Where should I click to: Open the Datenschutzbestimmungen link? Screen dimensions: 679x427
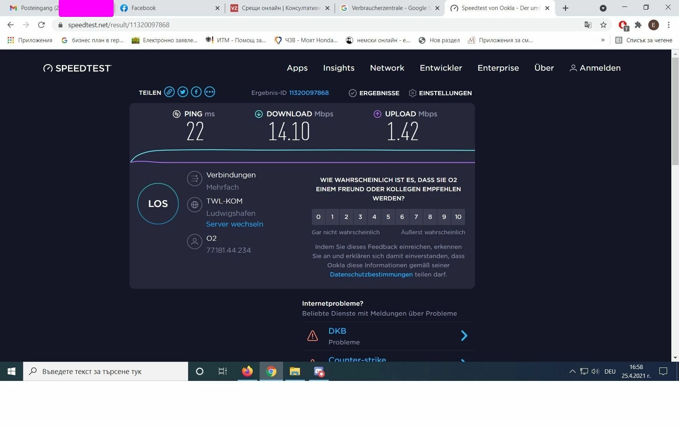[371, 275]
